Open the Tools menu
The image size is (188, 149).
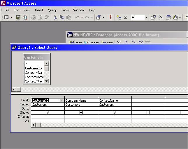65,10
